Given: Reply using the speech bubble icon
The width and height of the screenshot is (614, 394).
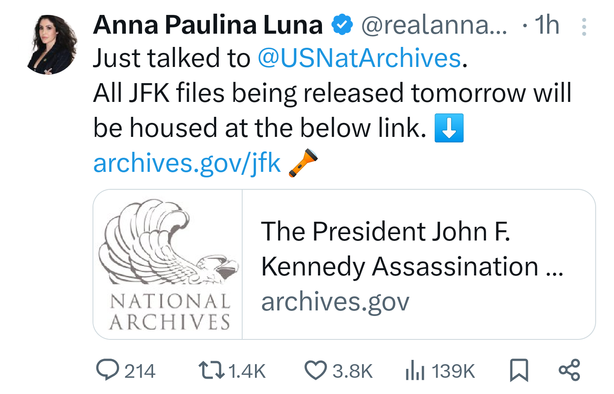Looking at the screenshot, I should point(107,370).
